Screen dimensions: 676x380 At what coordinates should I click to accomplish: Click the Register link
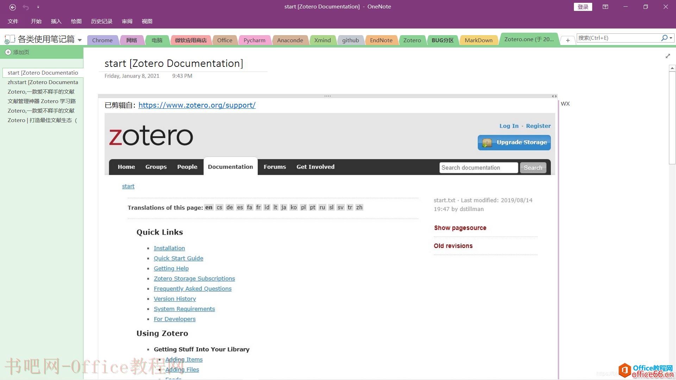click(538, 126)
